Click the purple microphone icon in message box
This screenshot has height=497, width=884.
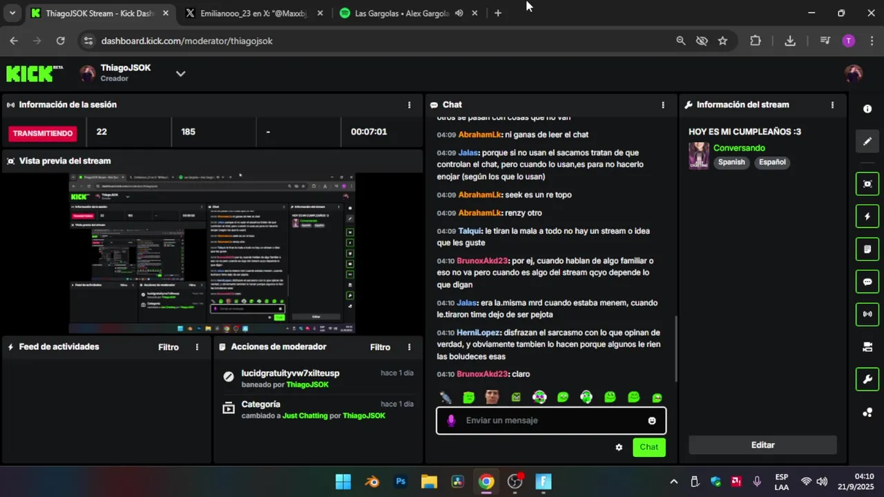(x=451, y=420)
